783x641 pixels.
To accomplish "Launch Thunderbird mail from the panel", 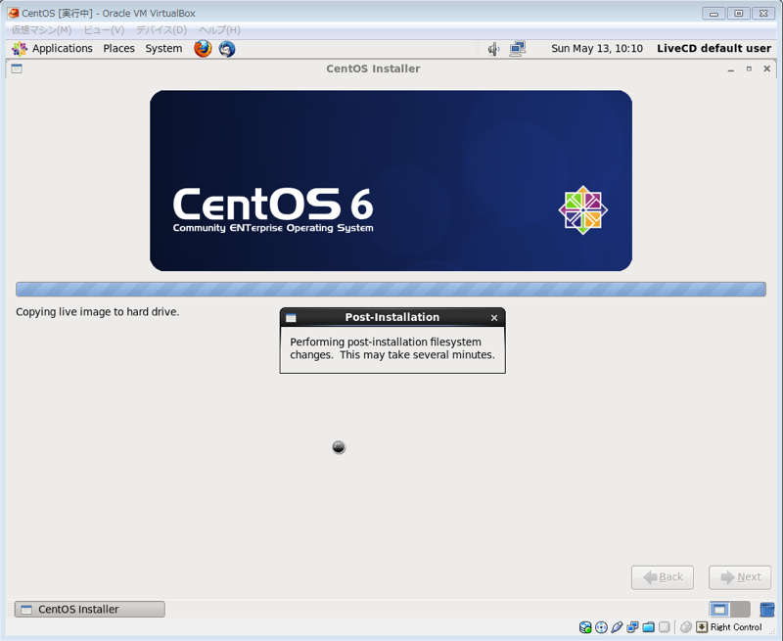I will click(227, 48).
